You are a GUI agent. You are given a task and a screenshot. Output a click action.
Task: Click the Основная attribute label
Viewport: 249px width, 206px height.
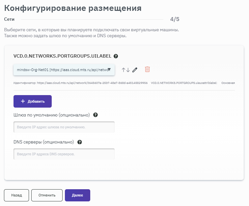tap(228, 83)
